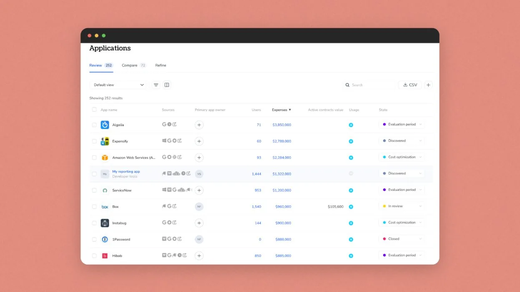The image size is (520, 292).
Task: Add primary owner for Expensify
Action: tap(199, 141)
